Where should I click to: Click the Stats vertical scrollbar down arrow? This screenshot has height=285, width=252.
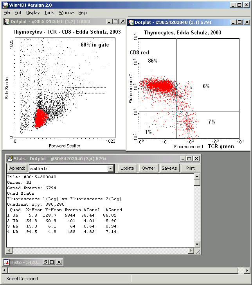click(197, 251)
